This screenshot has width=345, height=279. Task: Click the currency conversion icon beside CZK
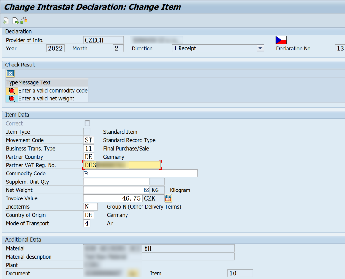(168, 198)
